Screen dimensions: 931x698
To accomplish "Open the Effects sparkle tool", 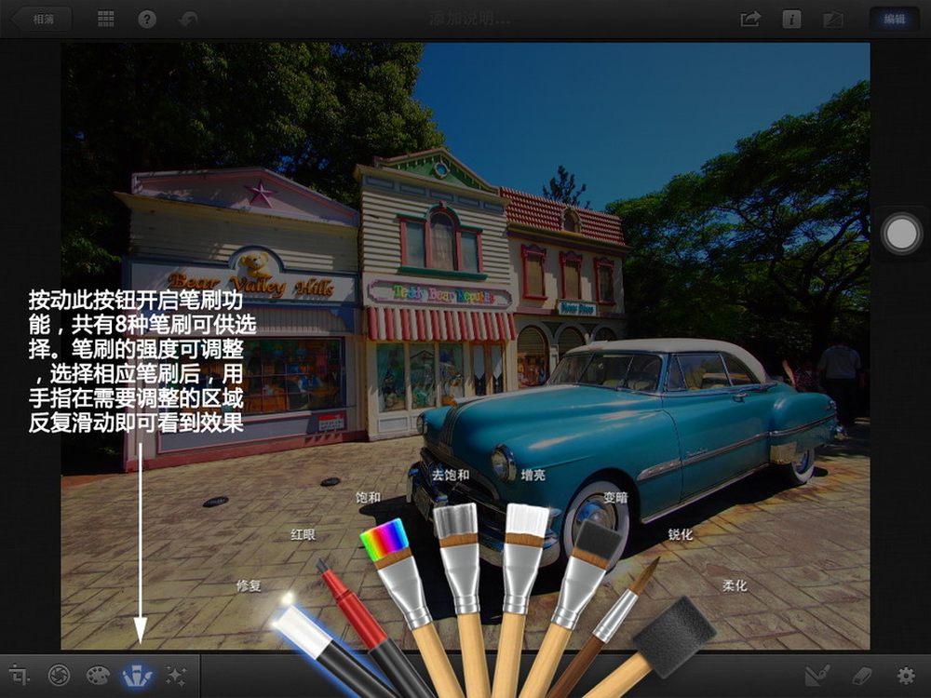I will click(x=176, y=676).
